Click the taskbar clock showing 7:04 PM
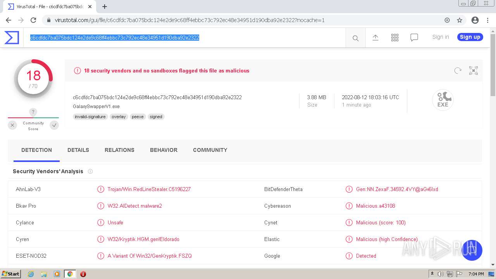Image resolution: width=496 pixels, height=279 pixels. 476,274
